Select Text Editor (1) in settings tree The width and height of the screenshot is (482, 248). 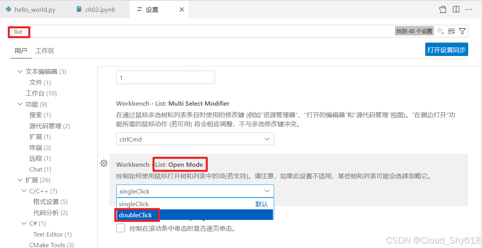coord(52,234)
